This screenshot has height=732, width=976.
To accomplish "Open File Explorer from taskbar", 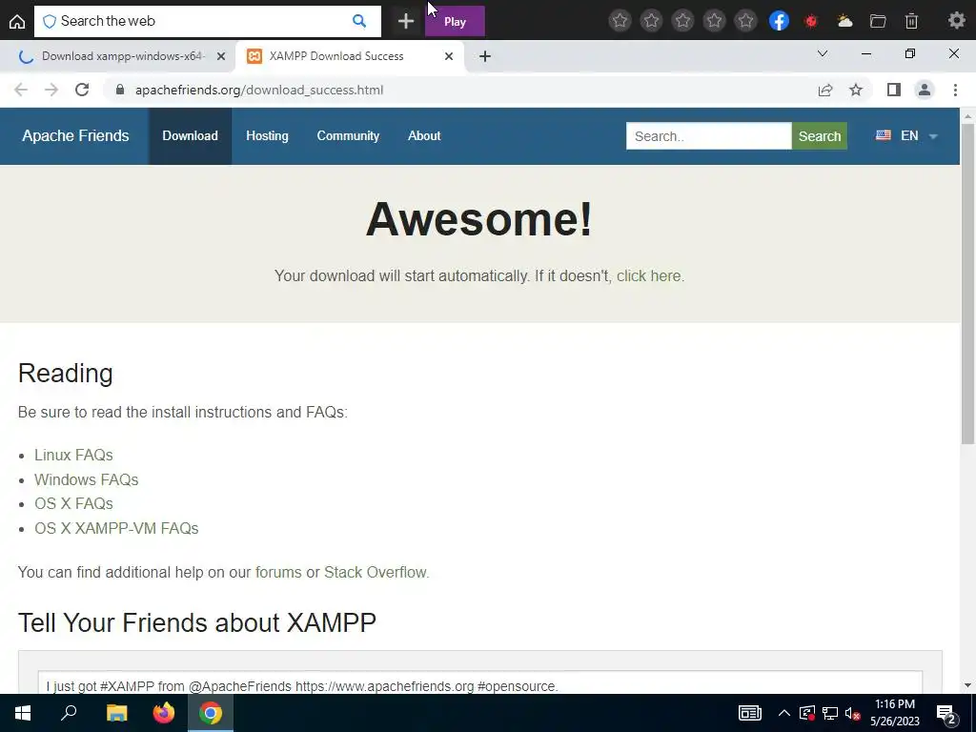I will coord(116,713).
